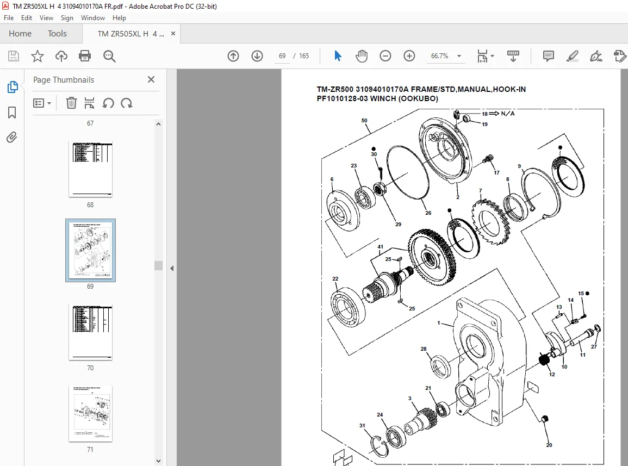Rotate pages clockwise in thumbnails panel

pos(127,103)
